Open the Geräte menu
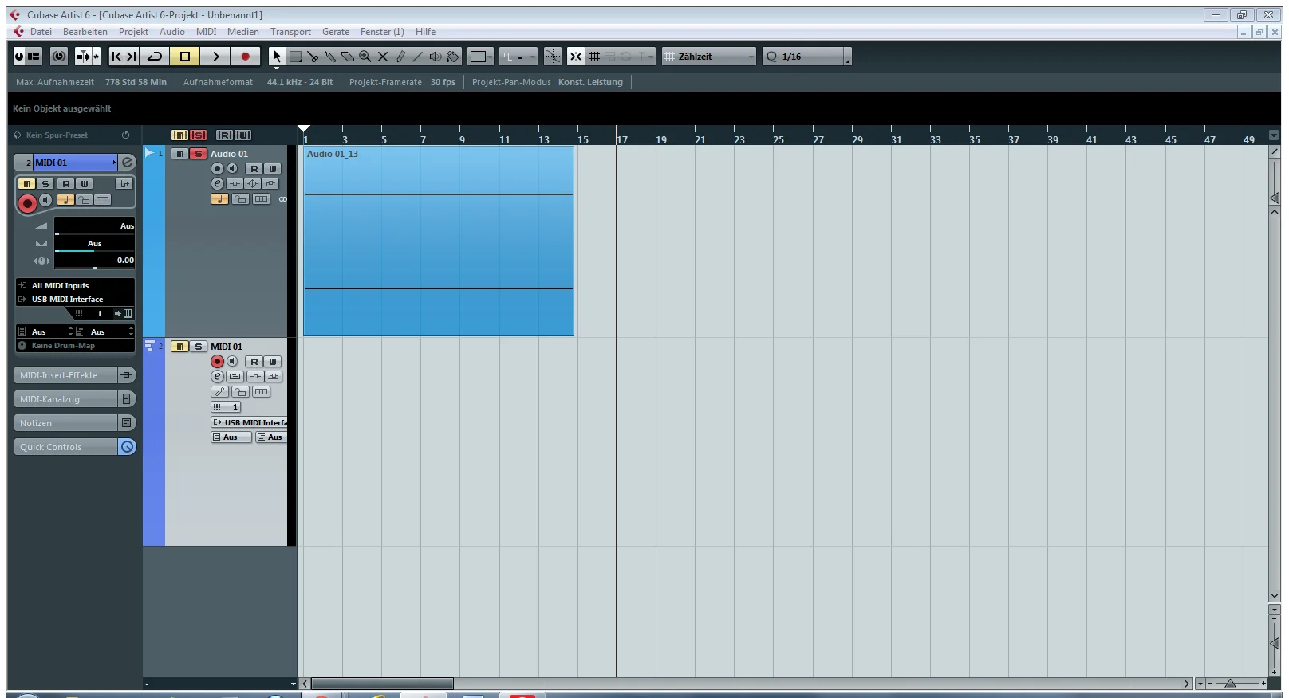Screen dimensions: 1289x698 point(336,32)
